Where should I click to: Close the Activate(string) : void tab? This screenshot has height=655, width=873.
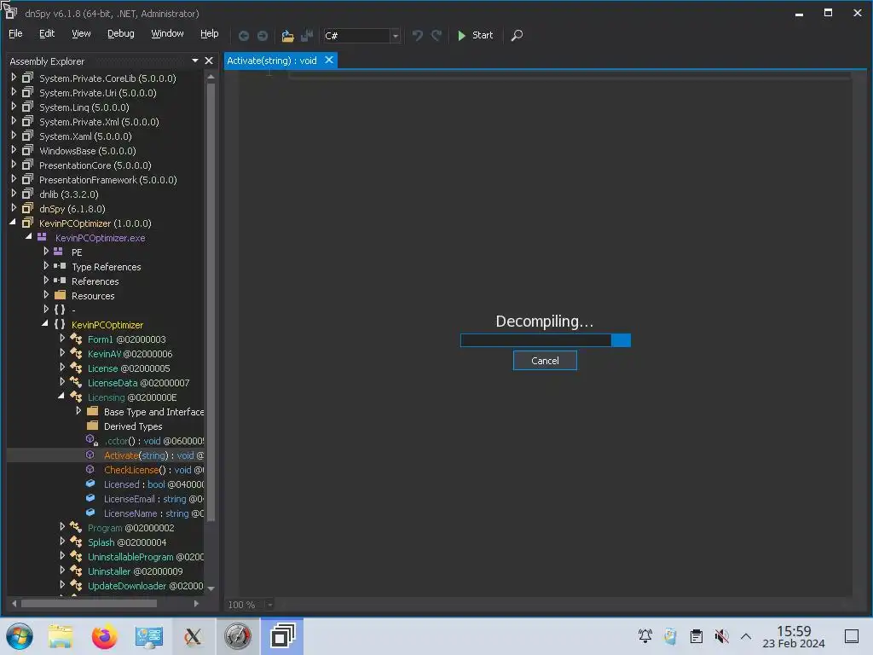point(329,60)
